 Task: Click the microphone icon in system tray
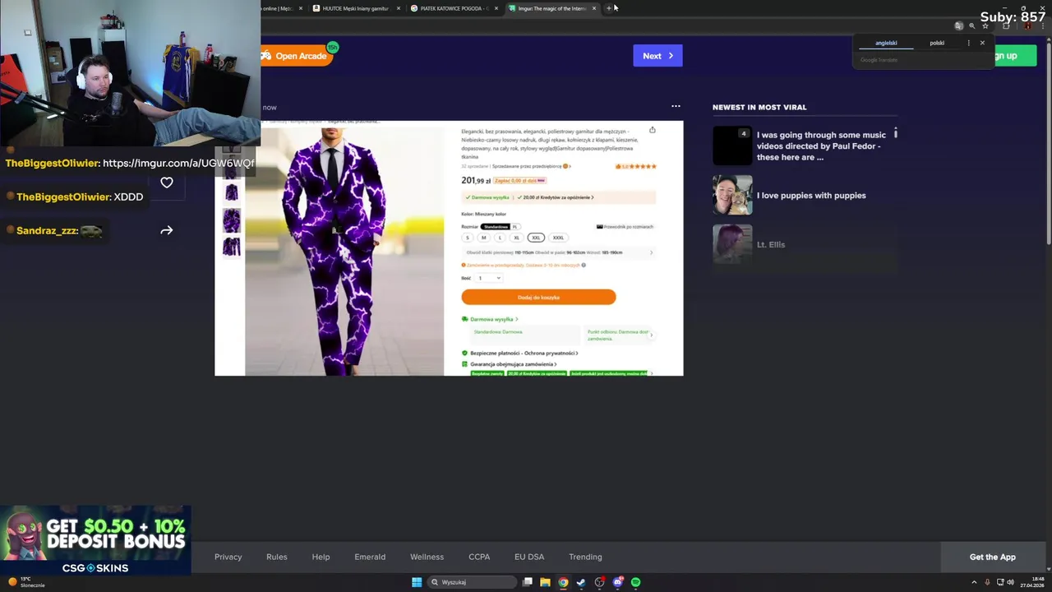987,582
